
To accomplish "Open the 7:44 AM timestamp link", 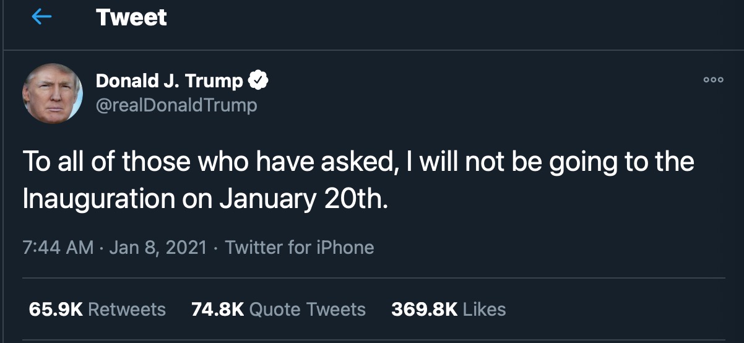I will (58, 248).
